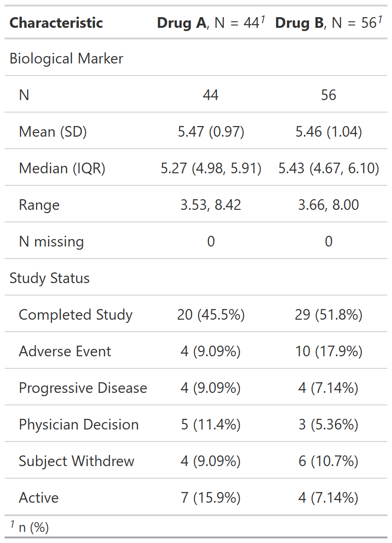The image size is (392, 543).
Task: Click the Adverse Event row label
Action: pyautogui.click(x=65, y=352)
